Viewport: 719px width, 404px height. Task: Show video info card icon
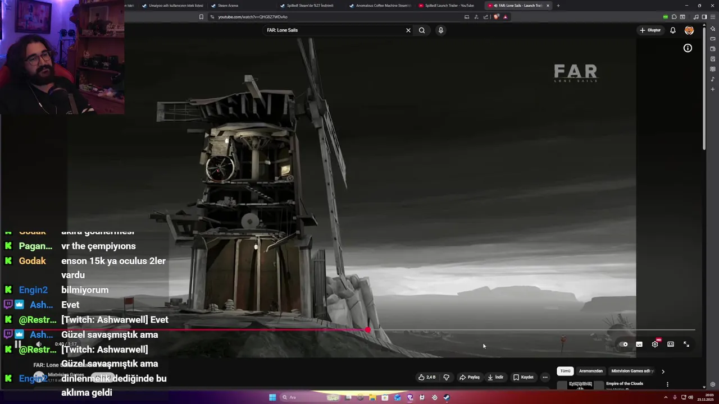point(688,48)
